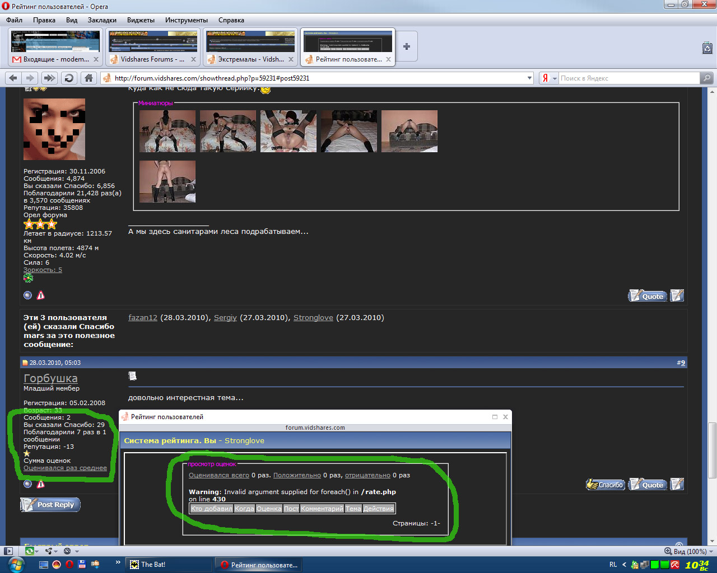Close the Входящие - modem tab
The image size is (717, 573).
tap(96, 59)
